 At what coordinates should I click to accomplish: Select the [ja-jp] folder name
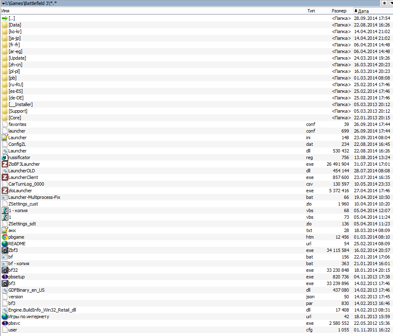[x=14, y=38]
